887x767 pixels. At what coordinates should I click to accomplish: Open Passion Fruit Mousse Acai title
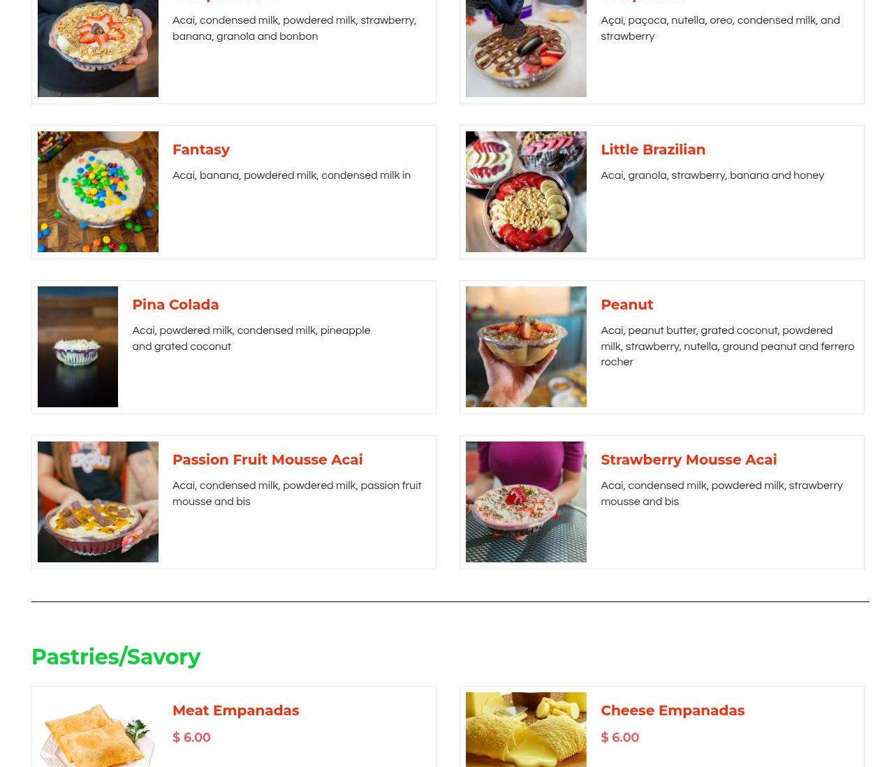point(267,460)
